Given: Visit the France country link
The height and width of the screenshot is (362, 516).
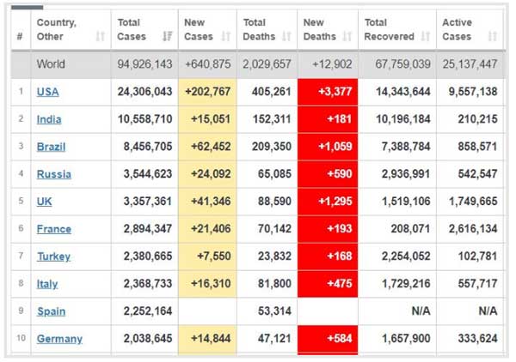Looking at the screenshot, I should (53, 229).
